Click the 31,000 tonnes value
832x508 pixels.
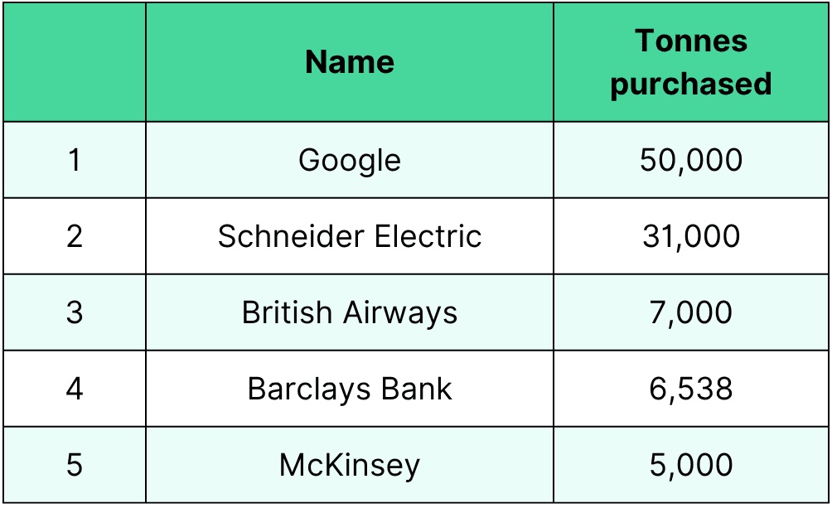(691, 236)
